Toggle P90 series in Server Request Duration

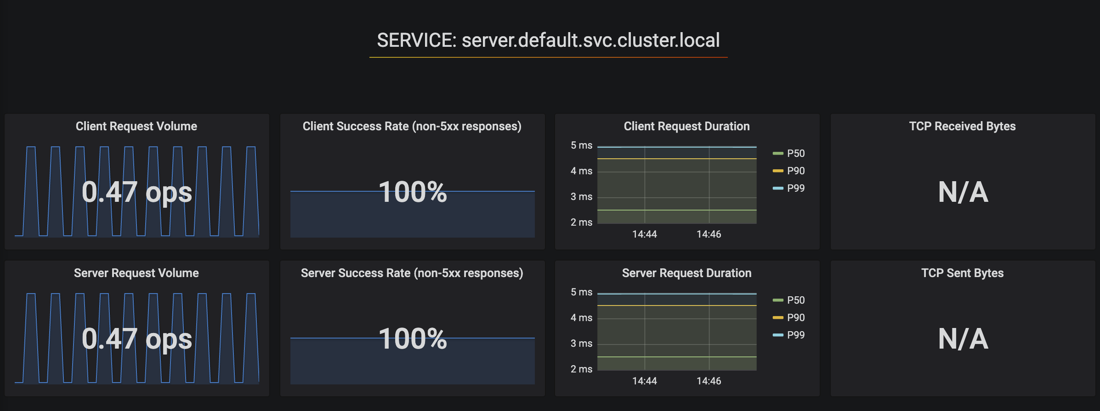796,317
